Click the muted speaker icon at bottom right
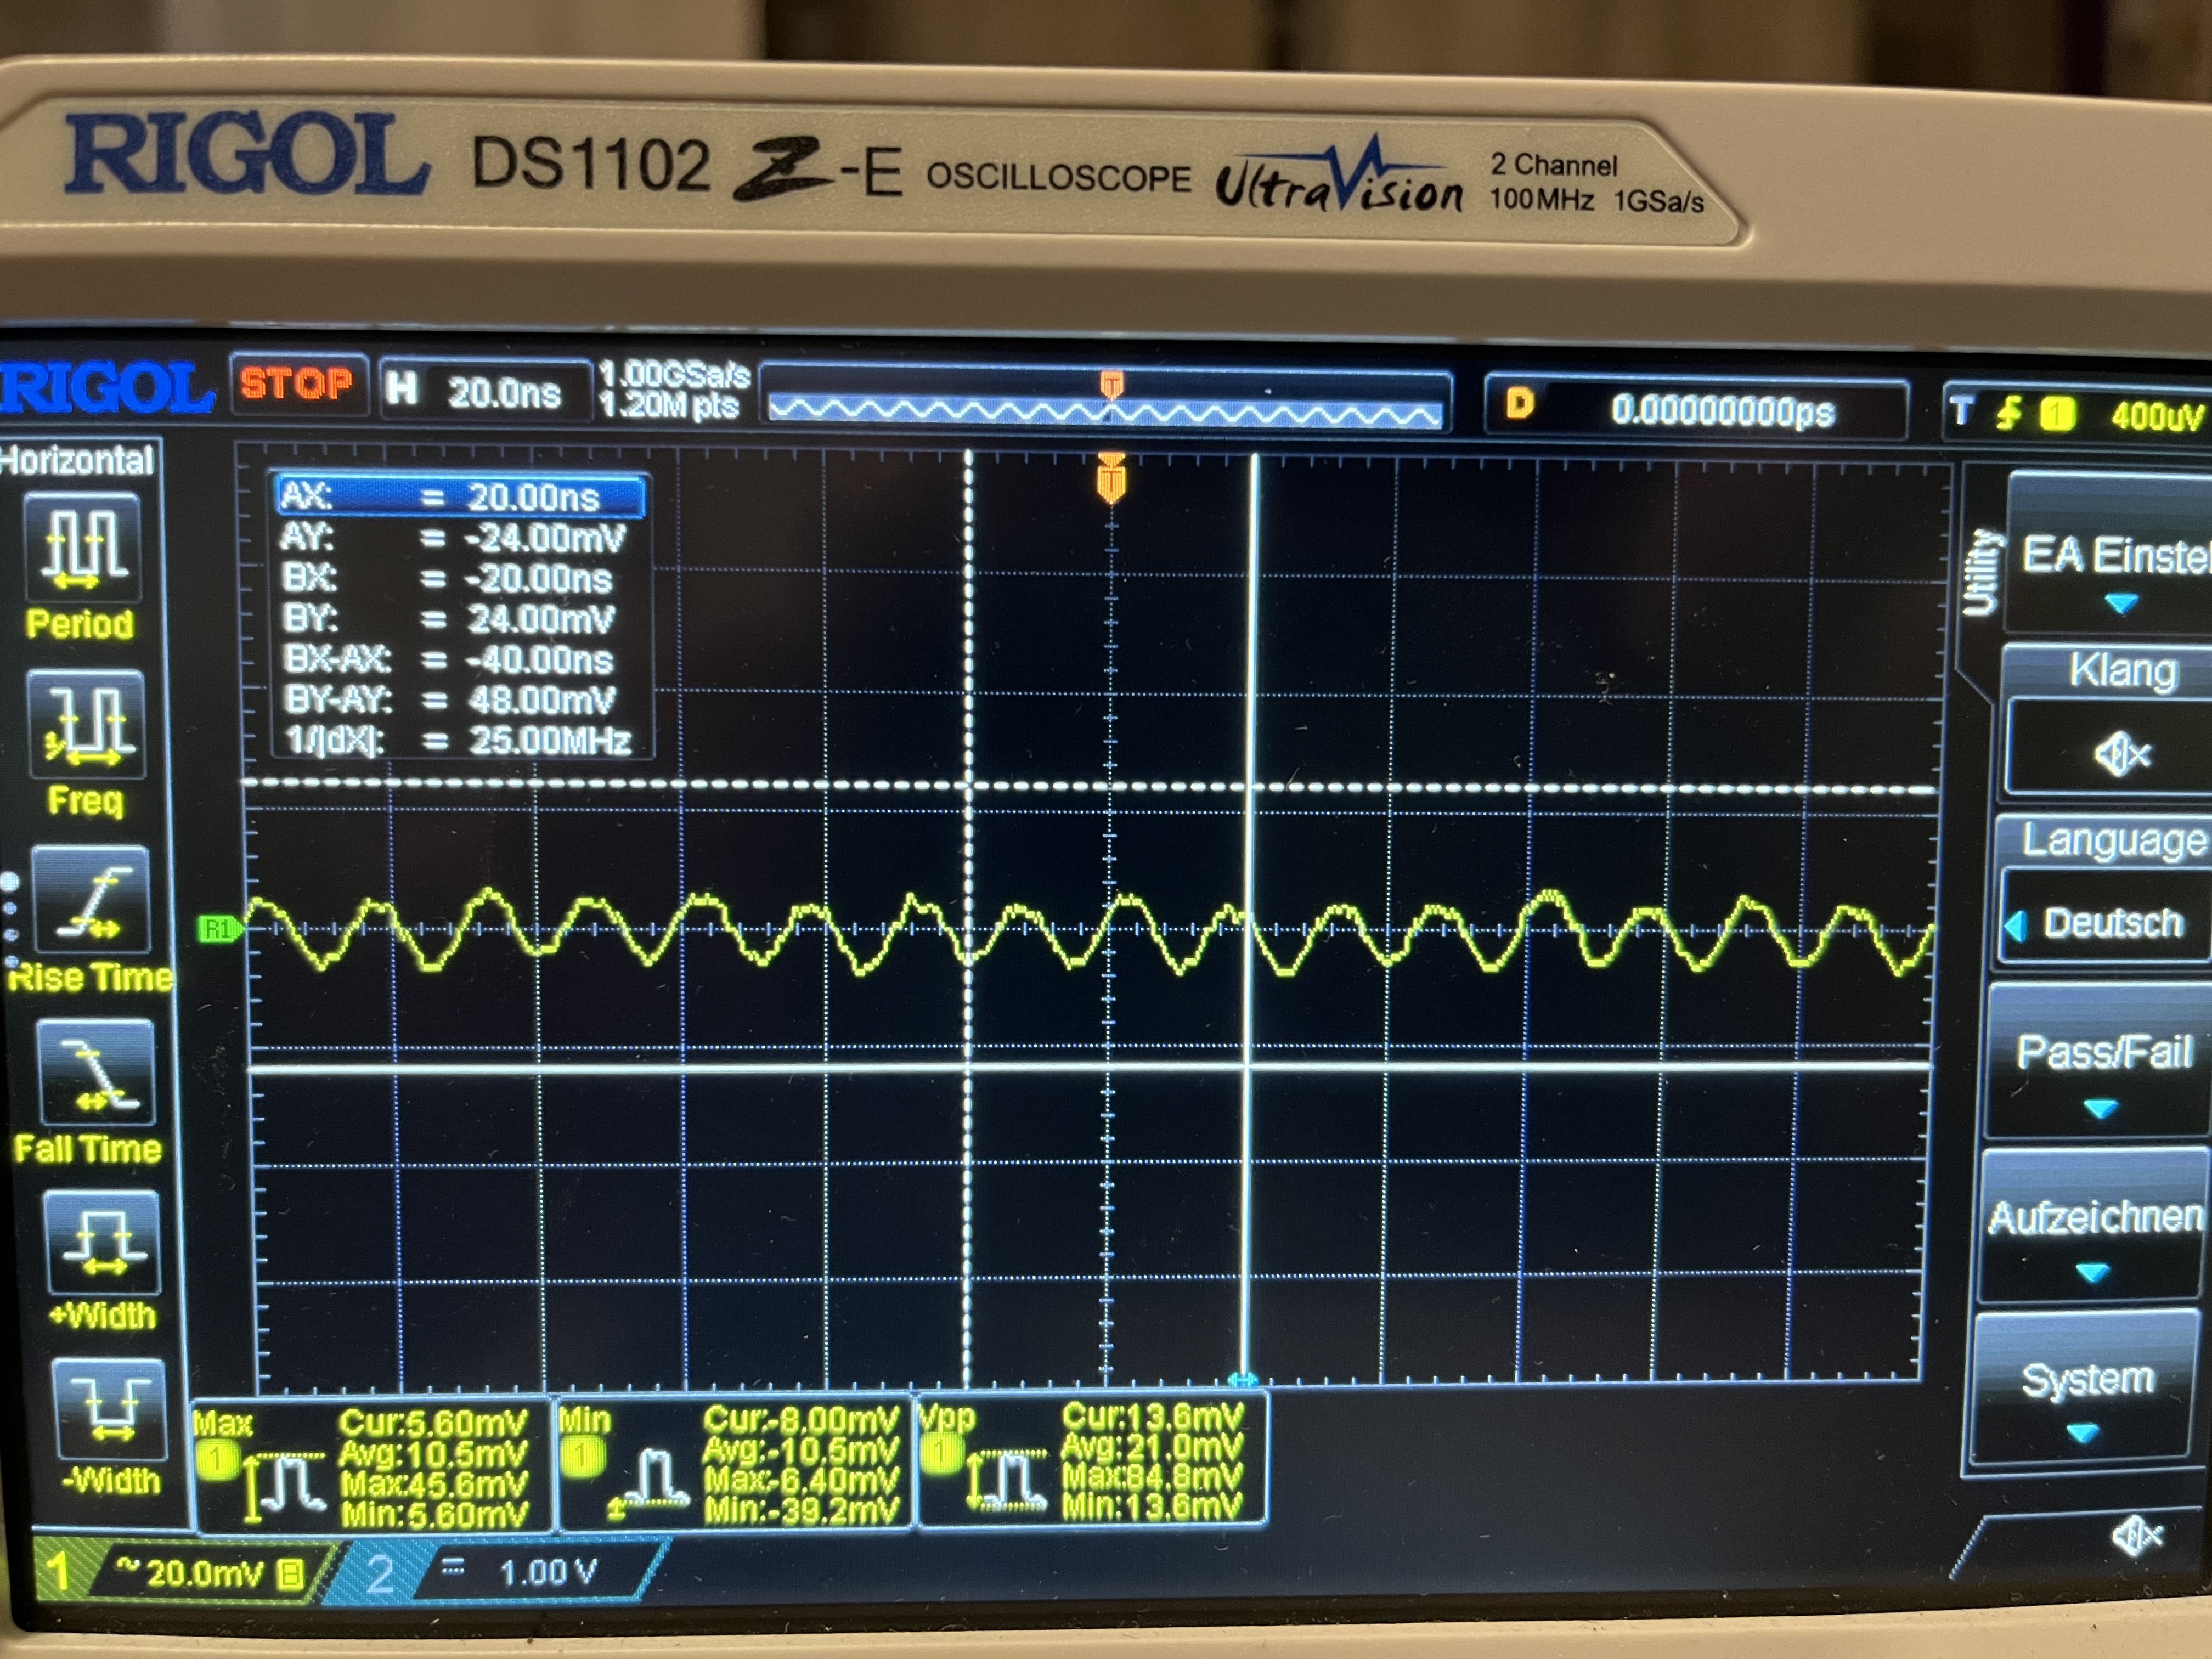 2137,1536
